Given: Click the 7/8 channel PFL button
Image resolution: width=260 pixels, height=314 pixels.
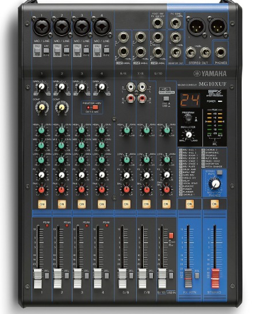Looking at the screenshot, I should [151, 275].
